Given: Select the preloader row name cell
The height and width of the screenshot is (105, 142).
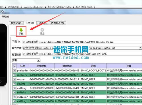Looking at the screenshot, I should [x=23, y=70].
